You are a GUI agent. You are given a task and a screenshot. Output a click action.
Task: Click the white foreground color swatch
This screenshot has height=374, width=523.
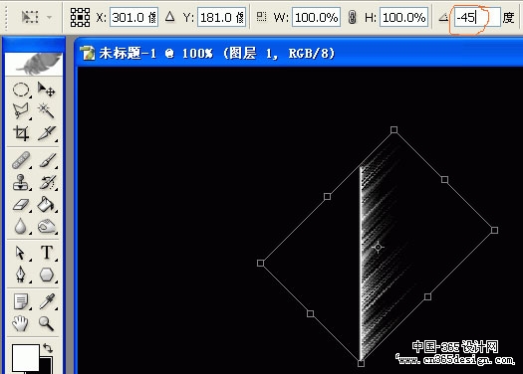pyautogui.click(x=26, y=358)
